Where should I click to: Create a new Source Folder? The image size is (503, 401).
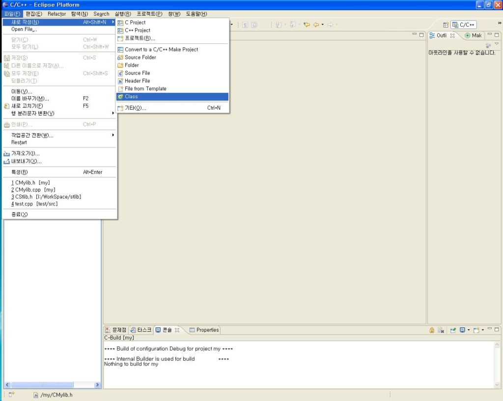click(x=172, y=57)
